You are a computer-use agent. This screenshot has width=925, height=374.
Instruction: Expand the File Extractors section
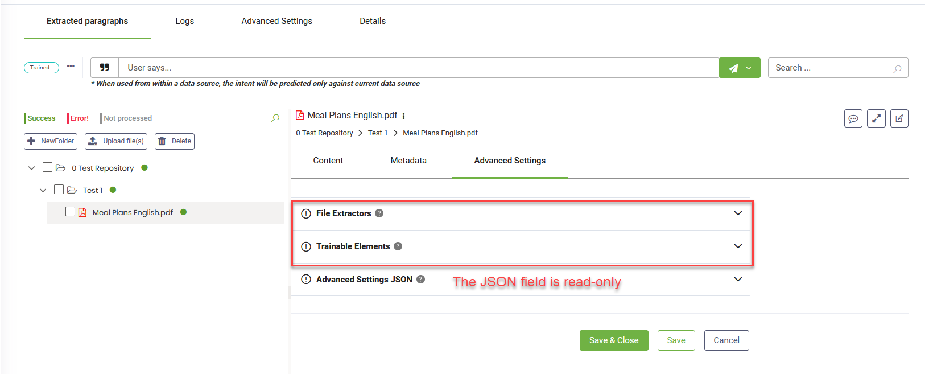[x=738, y=213]
